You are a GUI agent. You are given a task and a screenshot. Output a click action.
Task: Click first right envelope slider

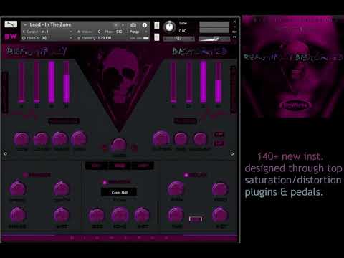point(173,82)
